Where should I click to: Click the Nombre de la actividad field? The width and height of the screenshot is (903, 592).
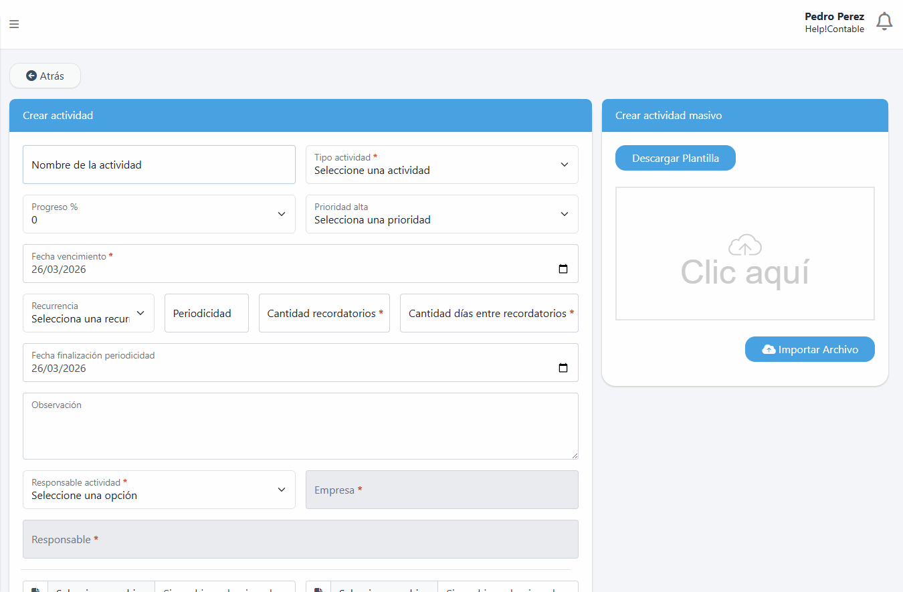pyautogui.click(x=159, y=165)
